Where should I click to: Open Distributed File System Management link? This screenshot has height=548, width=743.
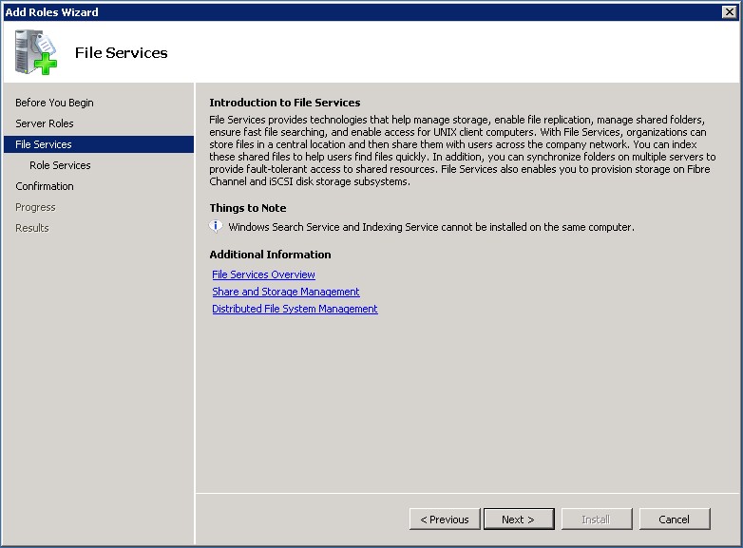coord(295,309)
